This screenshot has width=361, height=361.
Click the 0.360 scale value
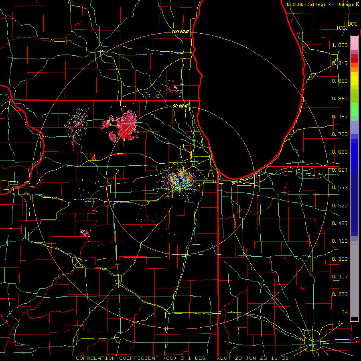[x=340, y=259]
